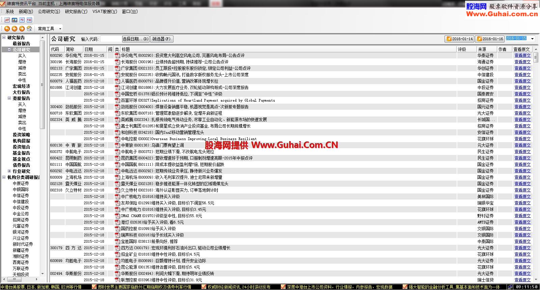This screenshot has height=290, width=540.
Task: Click the 中港台美股票 status bar item
Action: coord(41,287)
